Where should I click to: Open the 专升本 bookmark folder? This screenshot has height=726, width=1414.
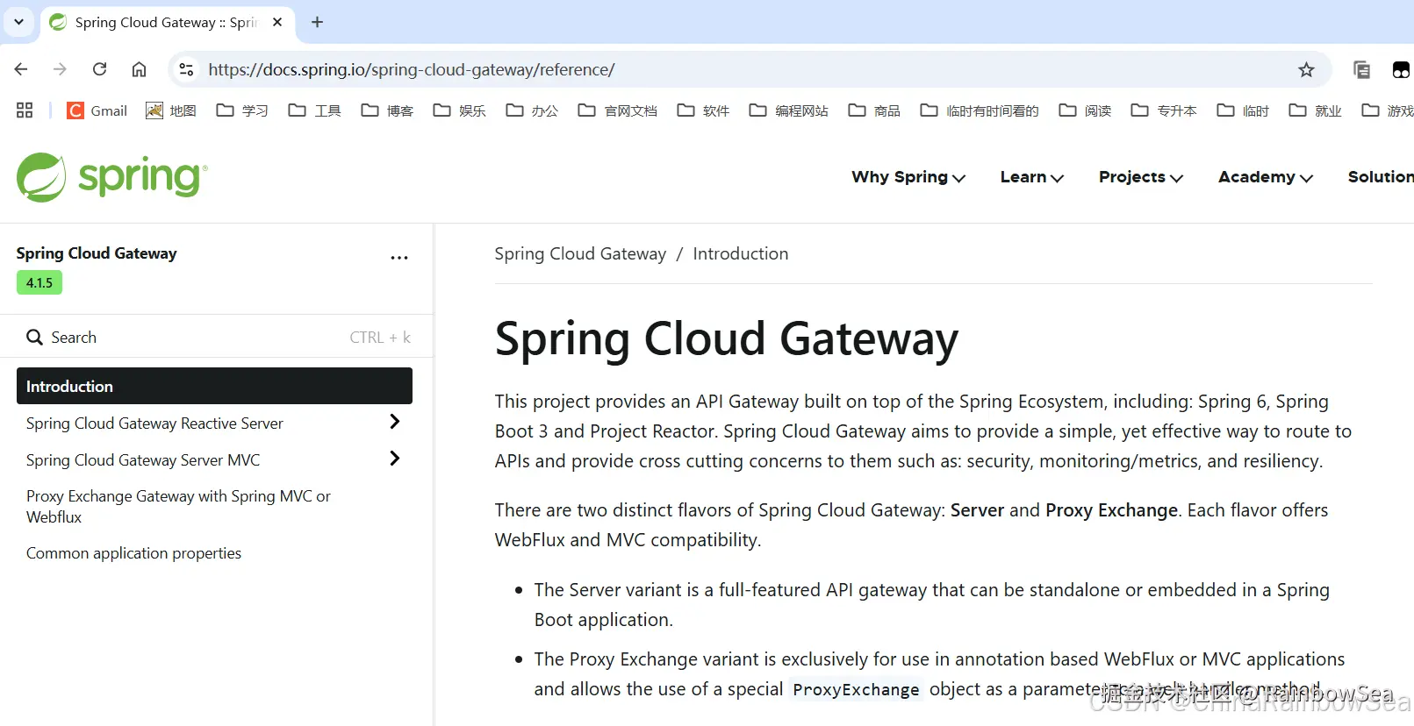[x=1164, y=110]
